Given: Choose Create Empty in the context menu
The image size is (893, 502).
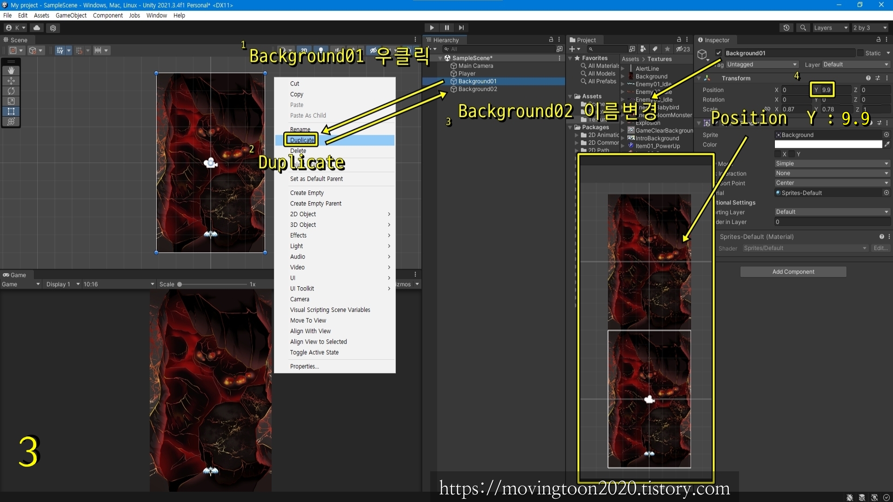Looking at the screenshot, I should (x=335, y=193).
